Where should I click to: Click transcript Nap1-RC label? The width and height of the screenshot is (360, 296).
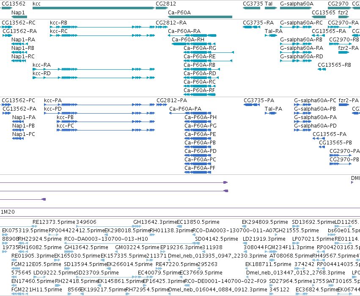click(x=23, y=57)
